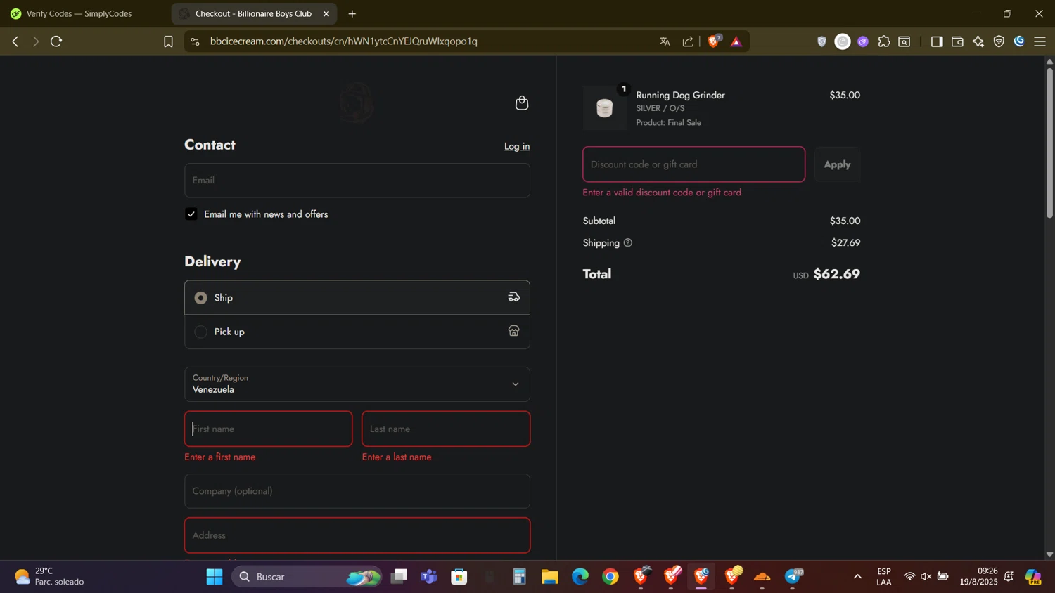Open the shopping bag cart icon
The width and height of the screenshot is (1055, 593).
(x=521, y=103)
